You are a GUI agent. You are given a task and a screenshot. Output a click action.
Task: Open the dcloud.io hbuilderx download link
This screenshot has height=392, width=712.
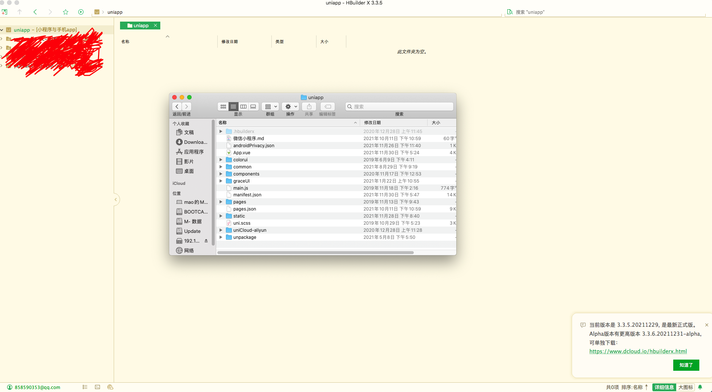pyautogui.click(x=638, y=351)
